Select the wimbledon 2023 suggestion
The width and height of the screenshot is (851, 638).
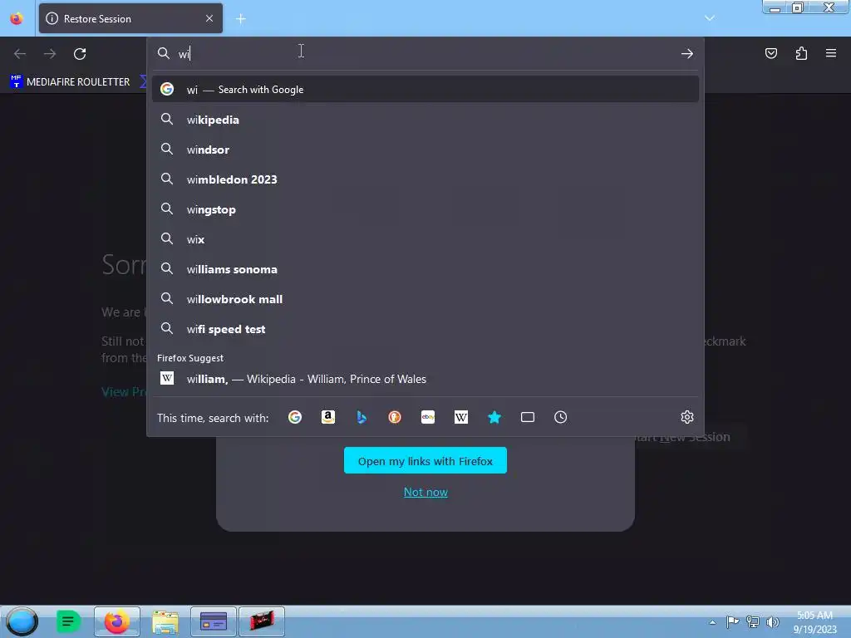point(425,179)
